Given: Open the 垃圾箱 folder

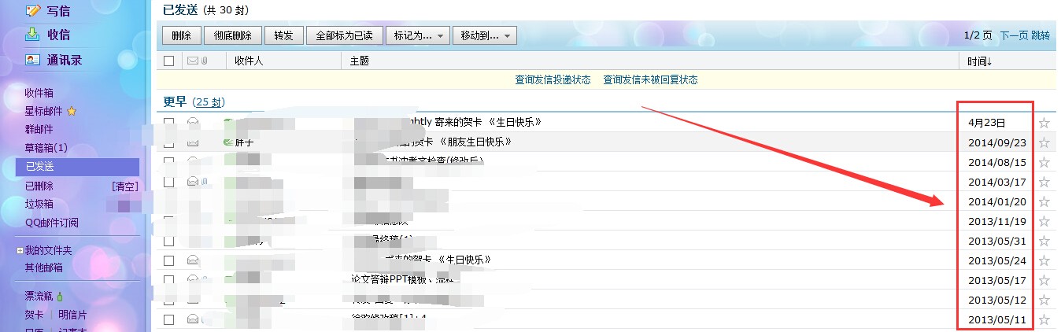Looking at the screenshot, I should tap(39, 204).
